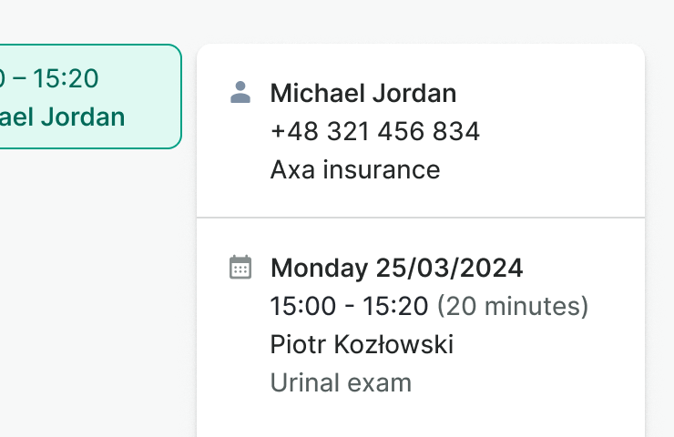Click the person icon beside Michael Jordan
674x437 pixels.
pos(240,92)
